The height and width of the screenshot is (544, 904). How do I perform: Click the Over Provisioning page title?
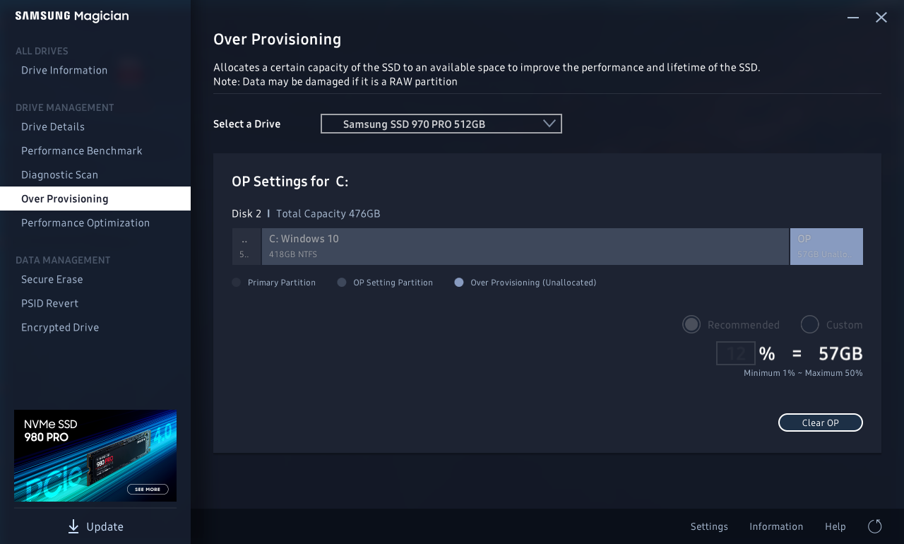pyautogui.click(x=278, y=39)
